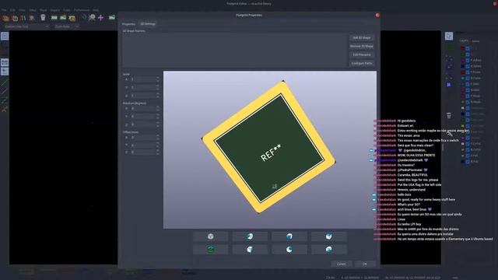Screen dimensions: 498x280
Task: Click the View Right button in 3D preview
Action: [250, 249]
